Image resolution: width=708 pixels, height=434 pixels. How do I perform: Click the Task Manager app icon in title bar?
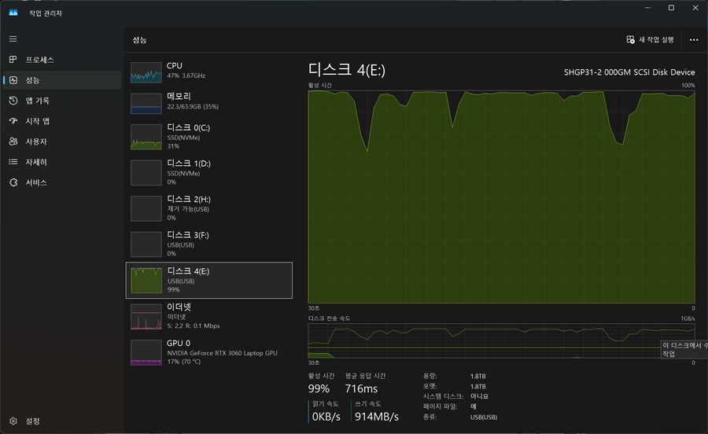tap(13, 13)
